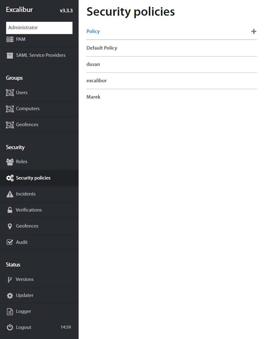The height and width of the screenshot is (339, 266).
Task: Open the dusan security policy
Action: 93,64
